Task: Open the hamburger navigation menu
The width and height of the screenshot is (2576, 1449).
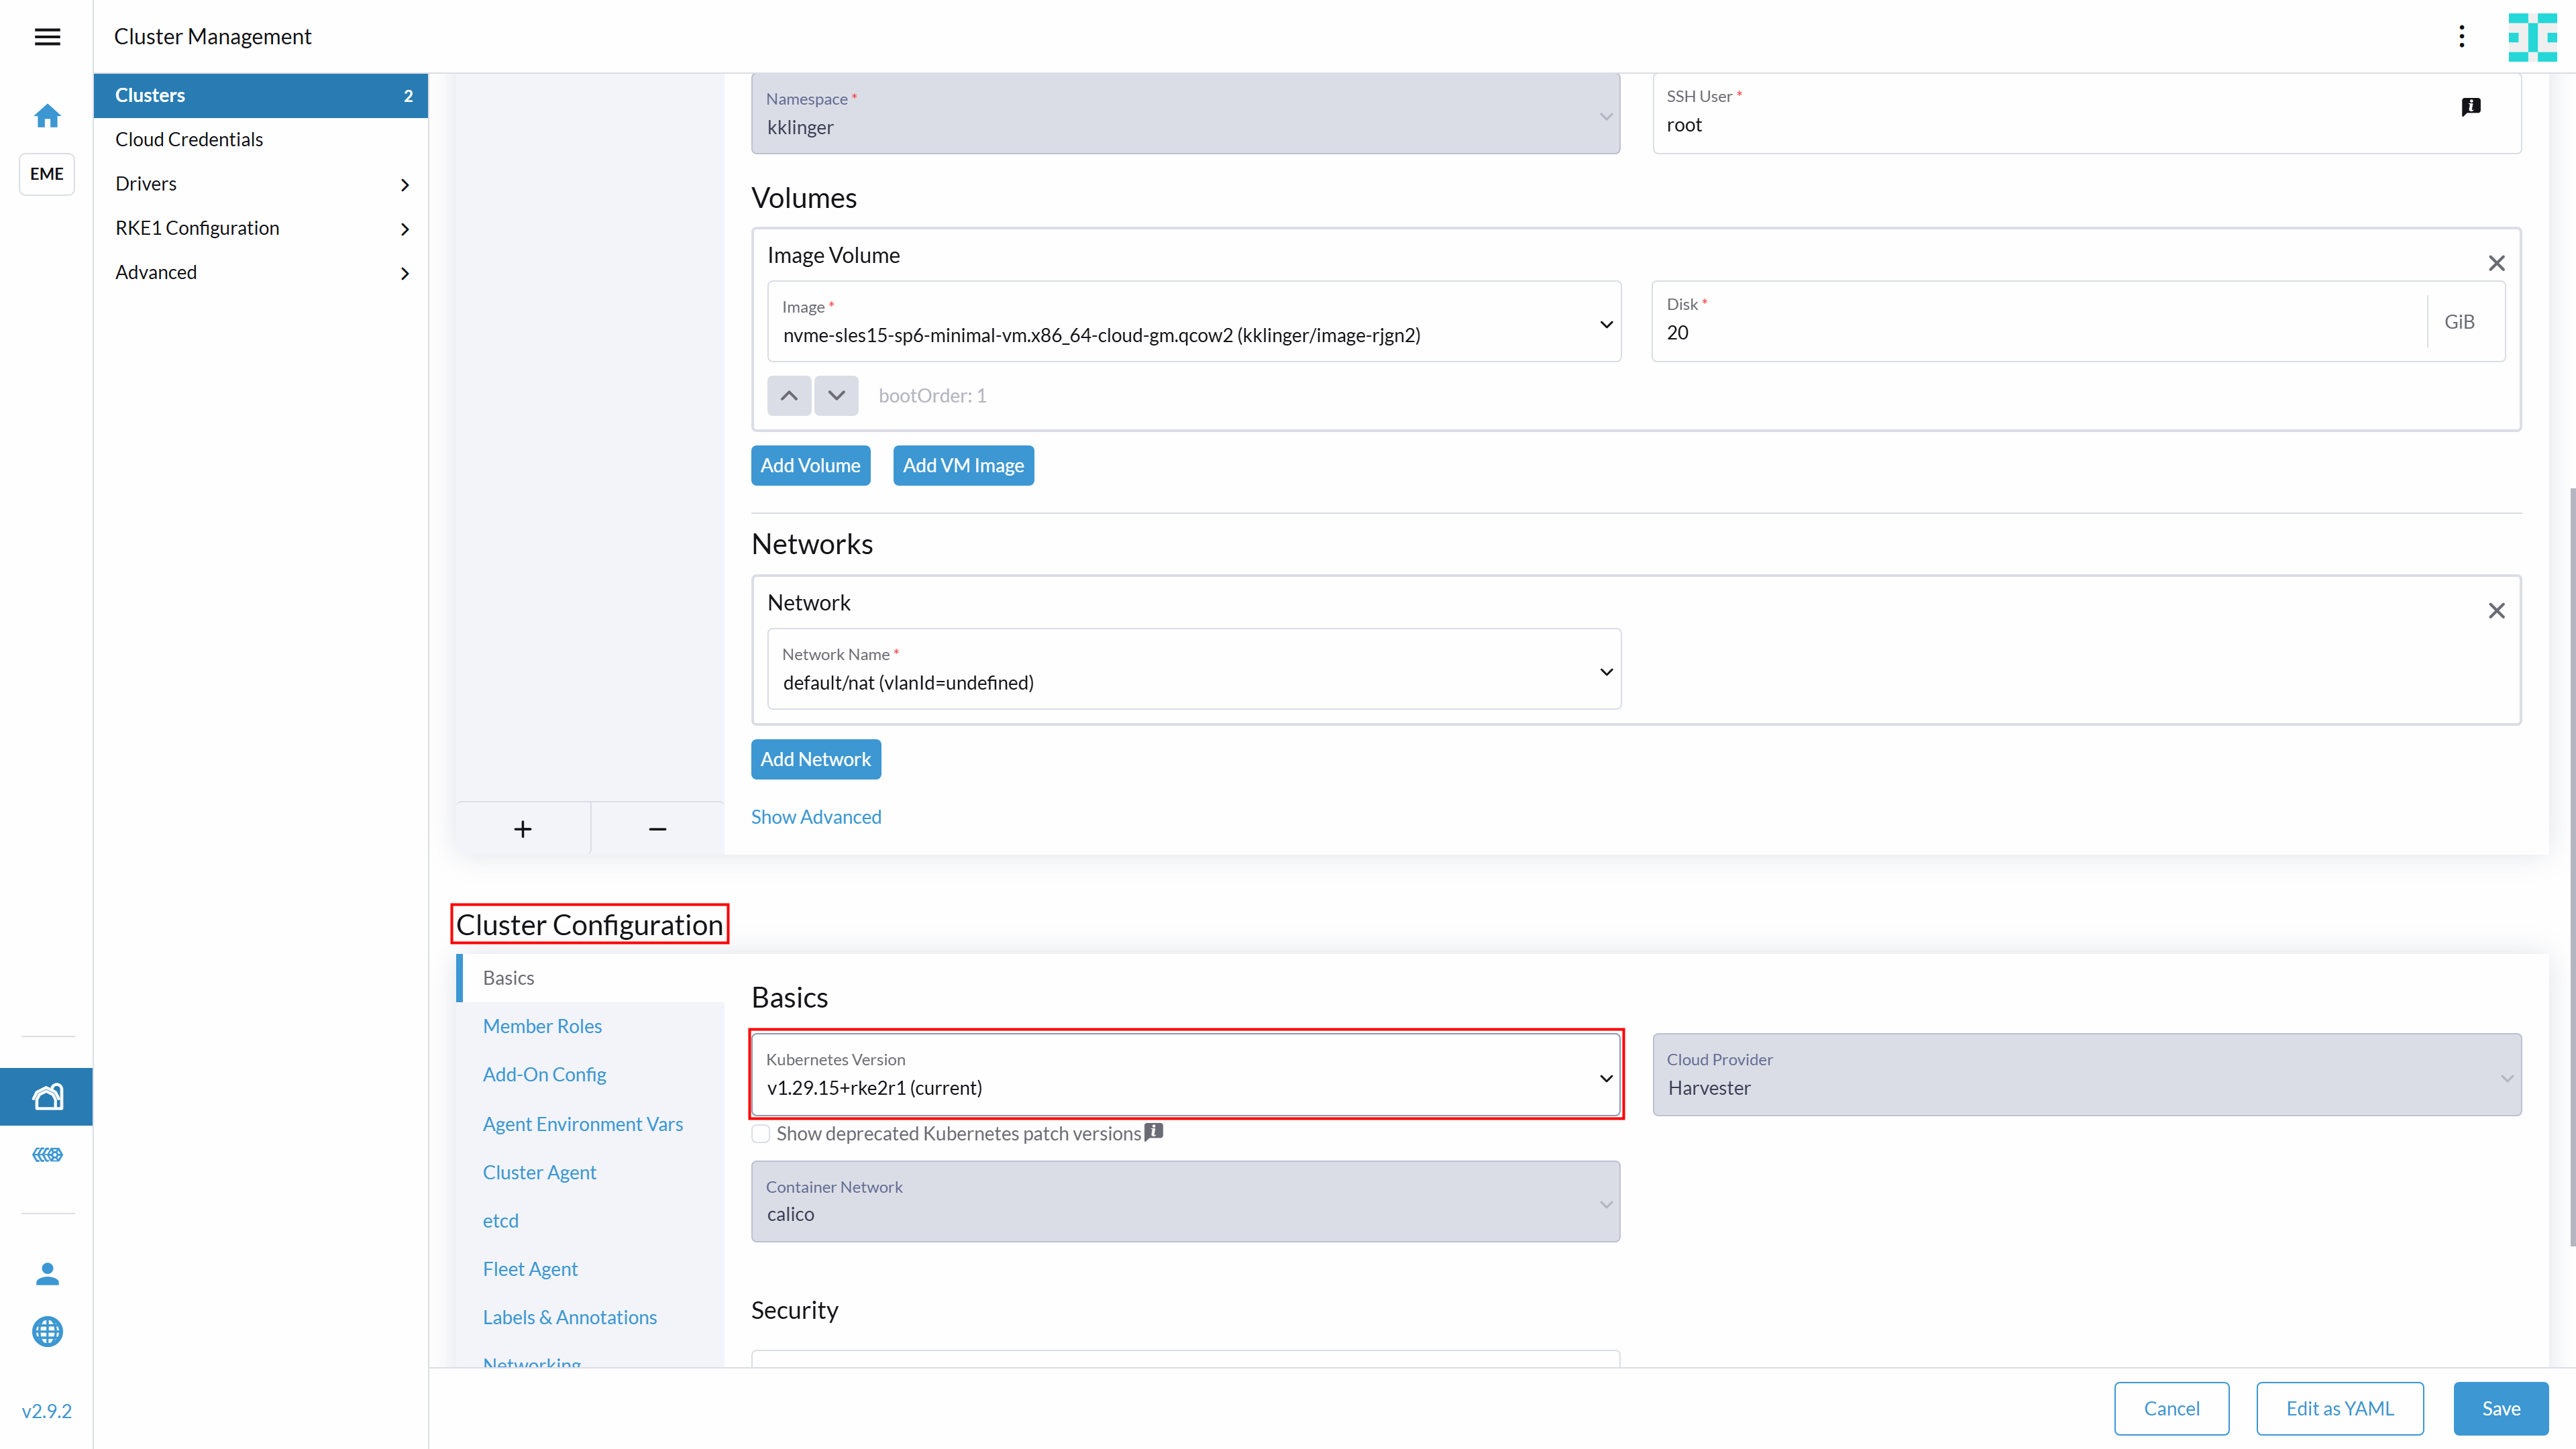Action: point(47,37)
